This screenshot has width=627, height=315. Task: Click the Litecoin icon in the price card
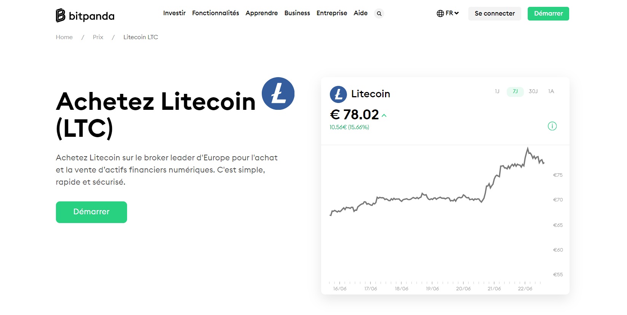pos(338,94)
